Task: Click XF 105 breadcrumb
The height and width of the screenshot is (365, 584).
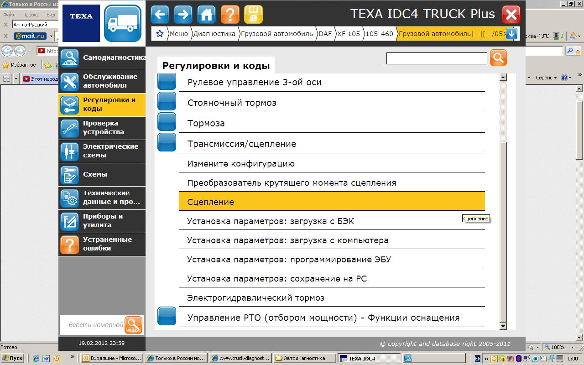Action: (349, 34)
